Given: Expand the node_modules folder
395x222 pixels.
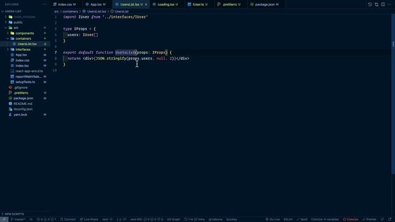Looking at the screenshot, I should tap(6, 17).
